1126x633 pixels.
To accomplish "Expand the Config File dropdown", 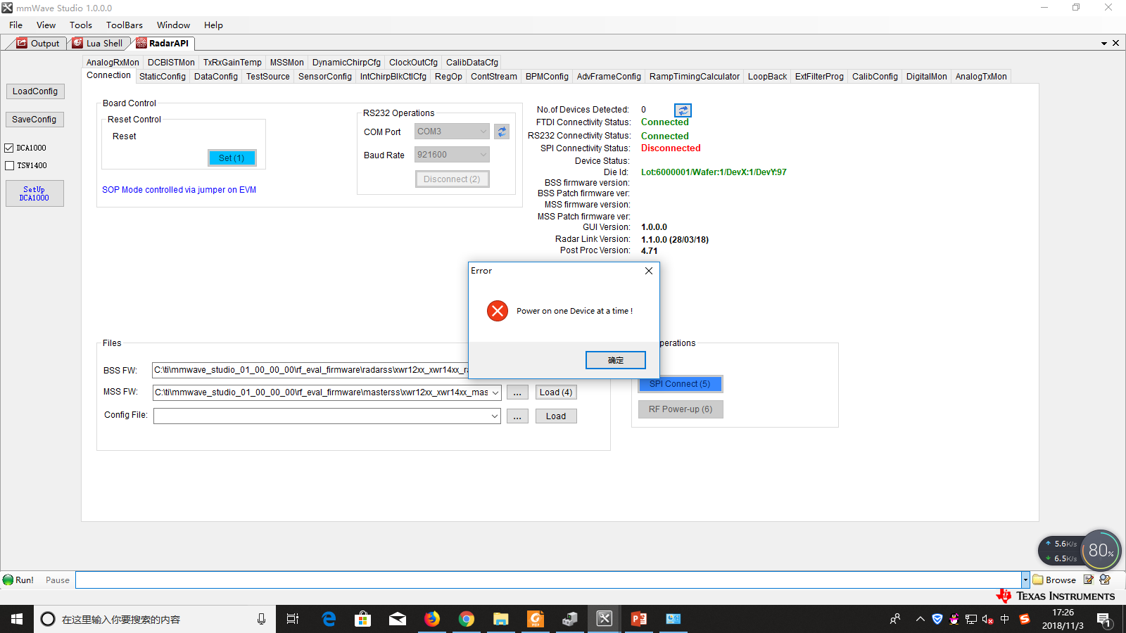I will [495, 416].
